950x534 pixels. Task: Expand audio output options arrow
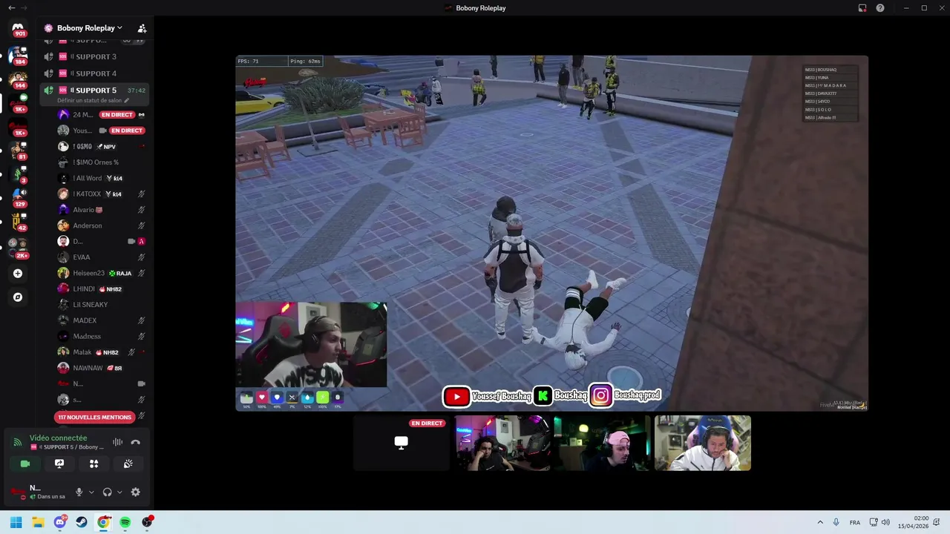click(x=119, y=492)
